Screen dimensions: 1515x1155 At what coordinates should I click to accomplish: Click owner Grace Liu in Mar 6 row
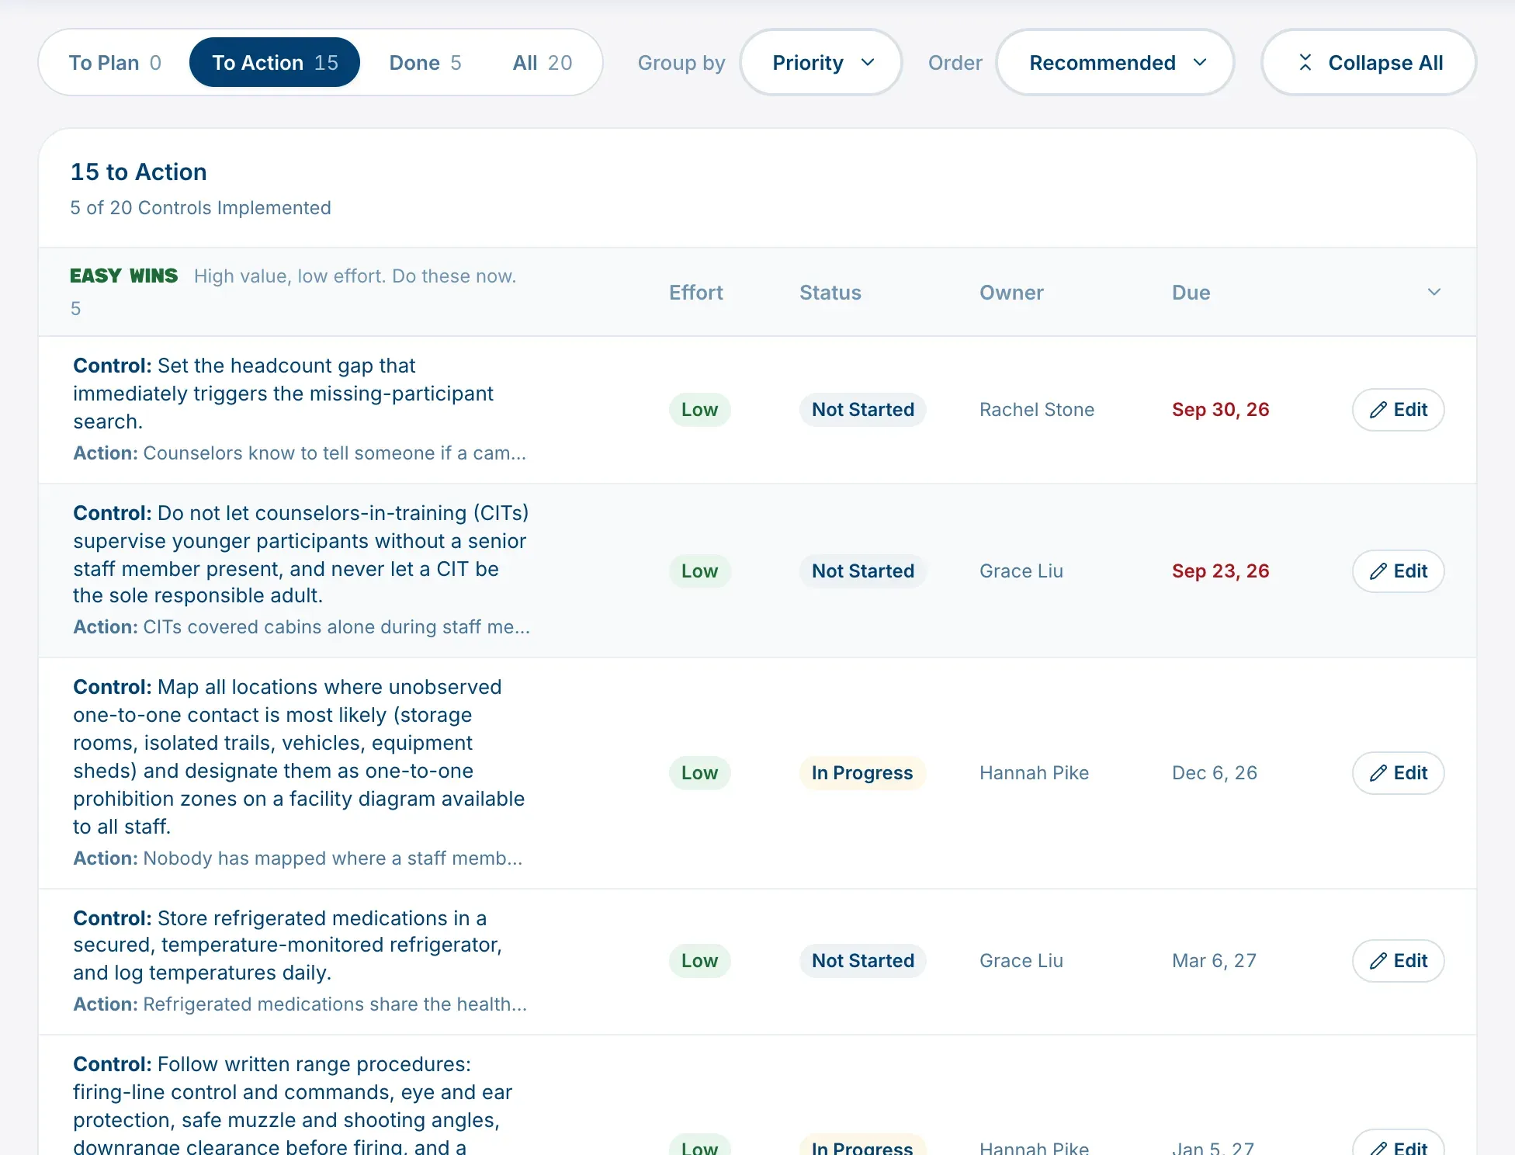tap(1021, 961)
